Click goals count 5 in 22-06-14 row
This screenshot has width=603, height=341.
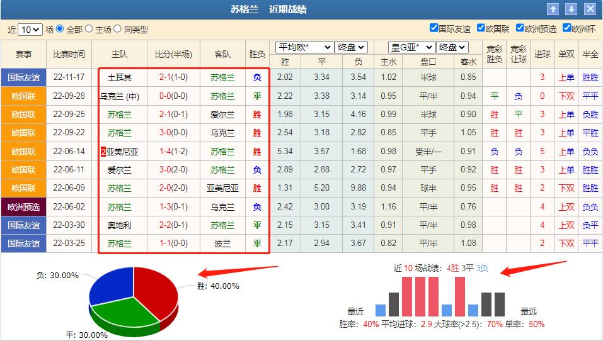pyautogui.click(x=543, y=151)
